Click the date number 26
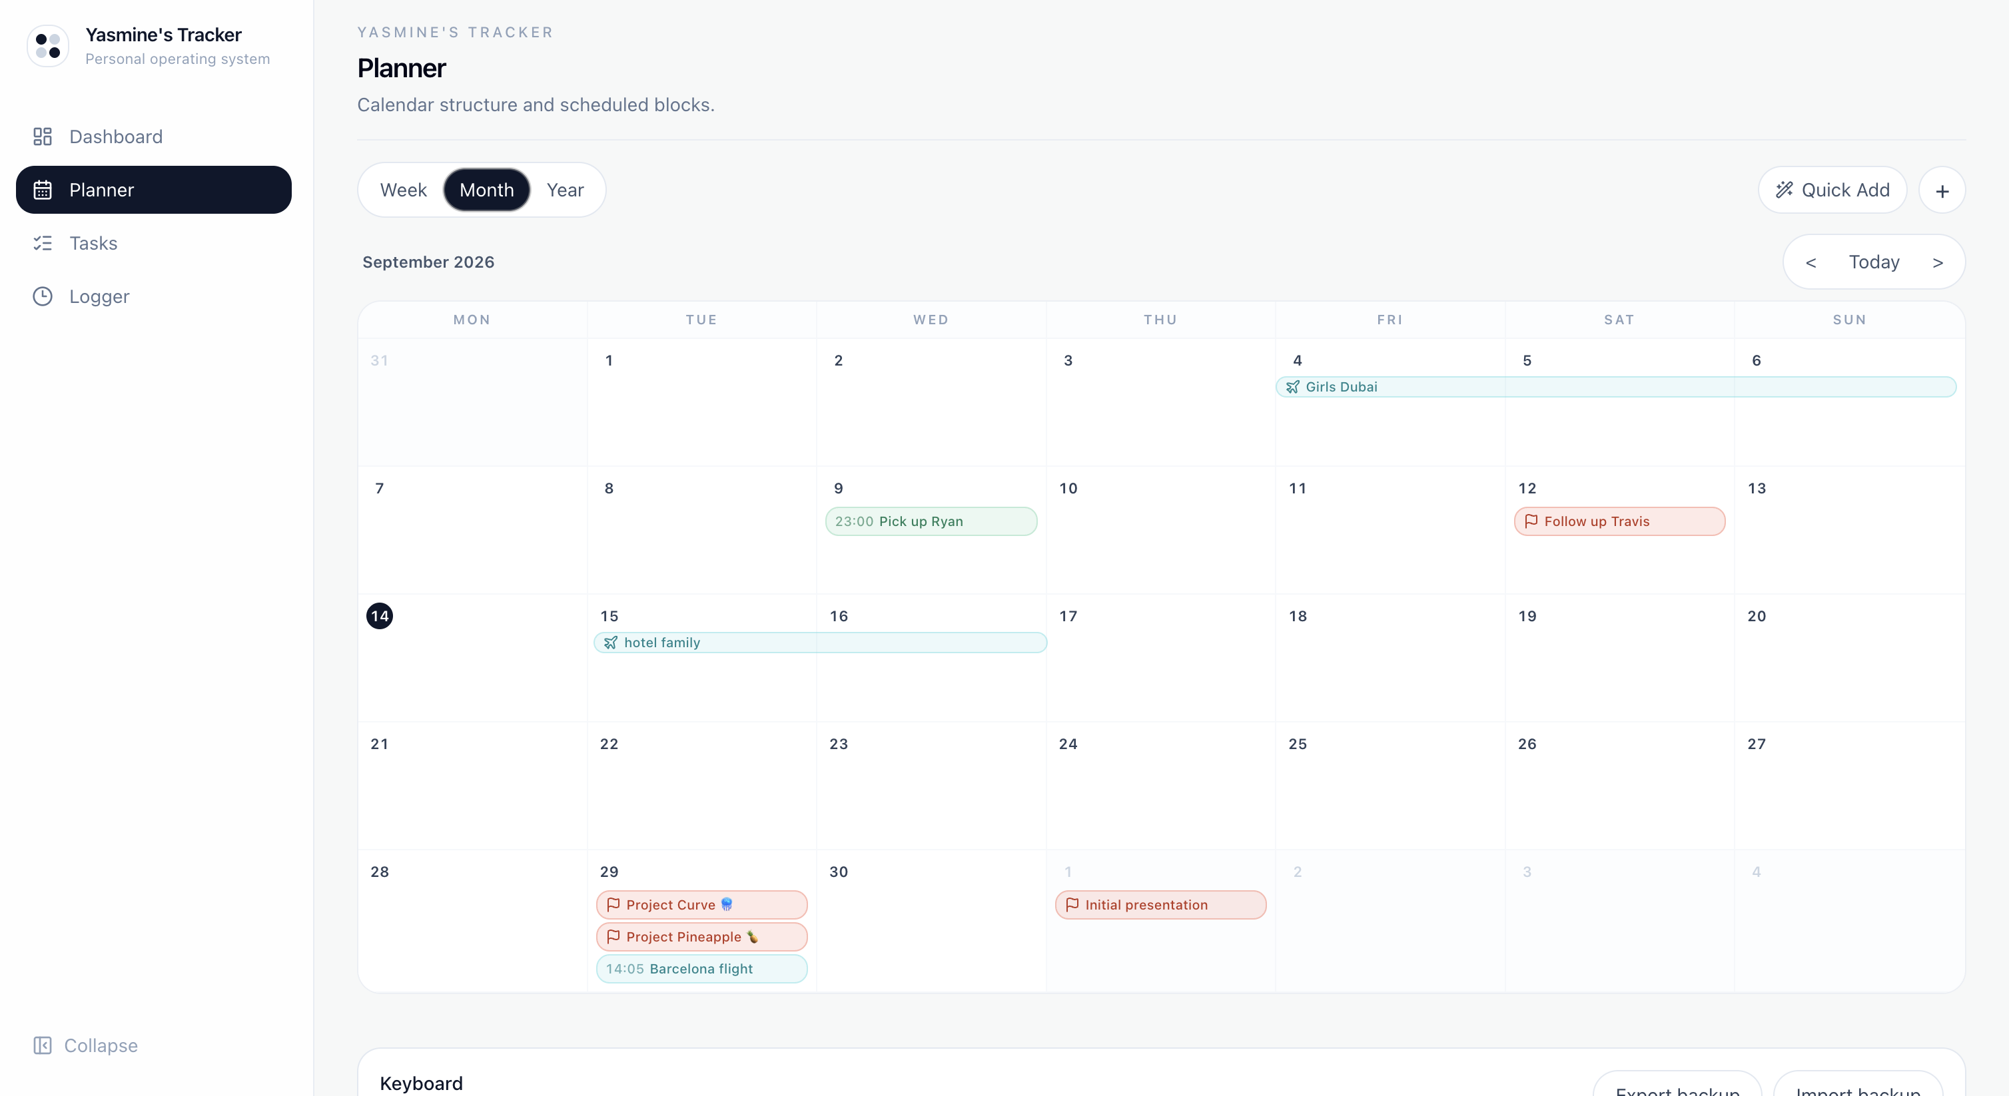 1527,744
